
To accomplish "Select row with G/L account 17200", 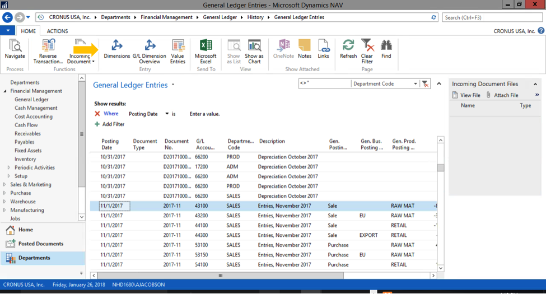I will pyautogui.click(x=263, y=166).
